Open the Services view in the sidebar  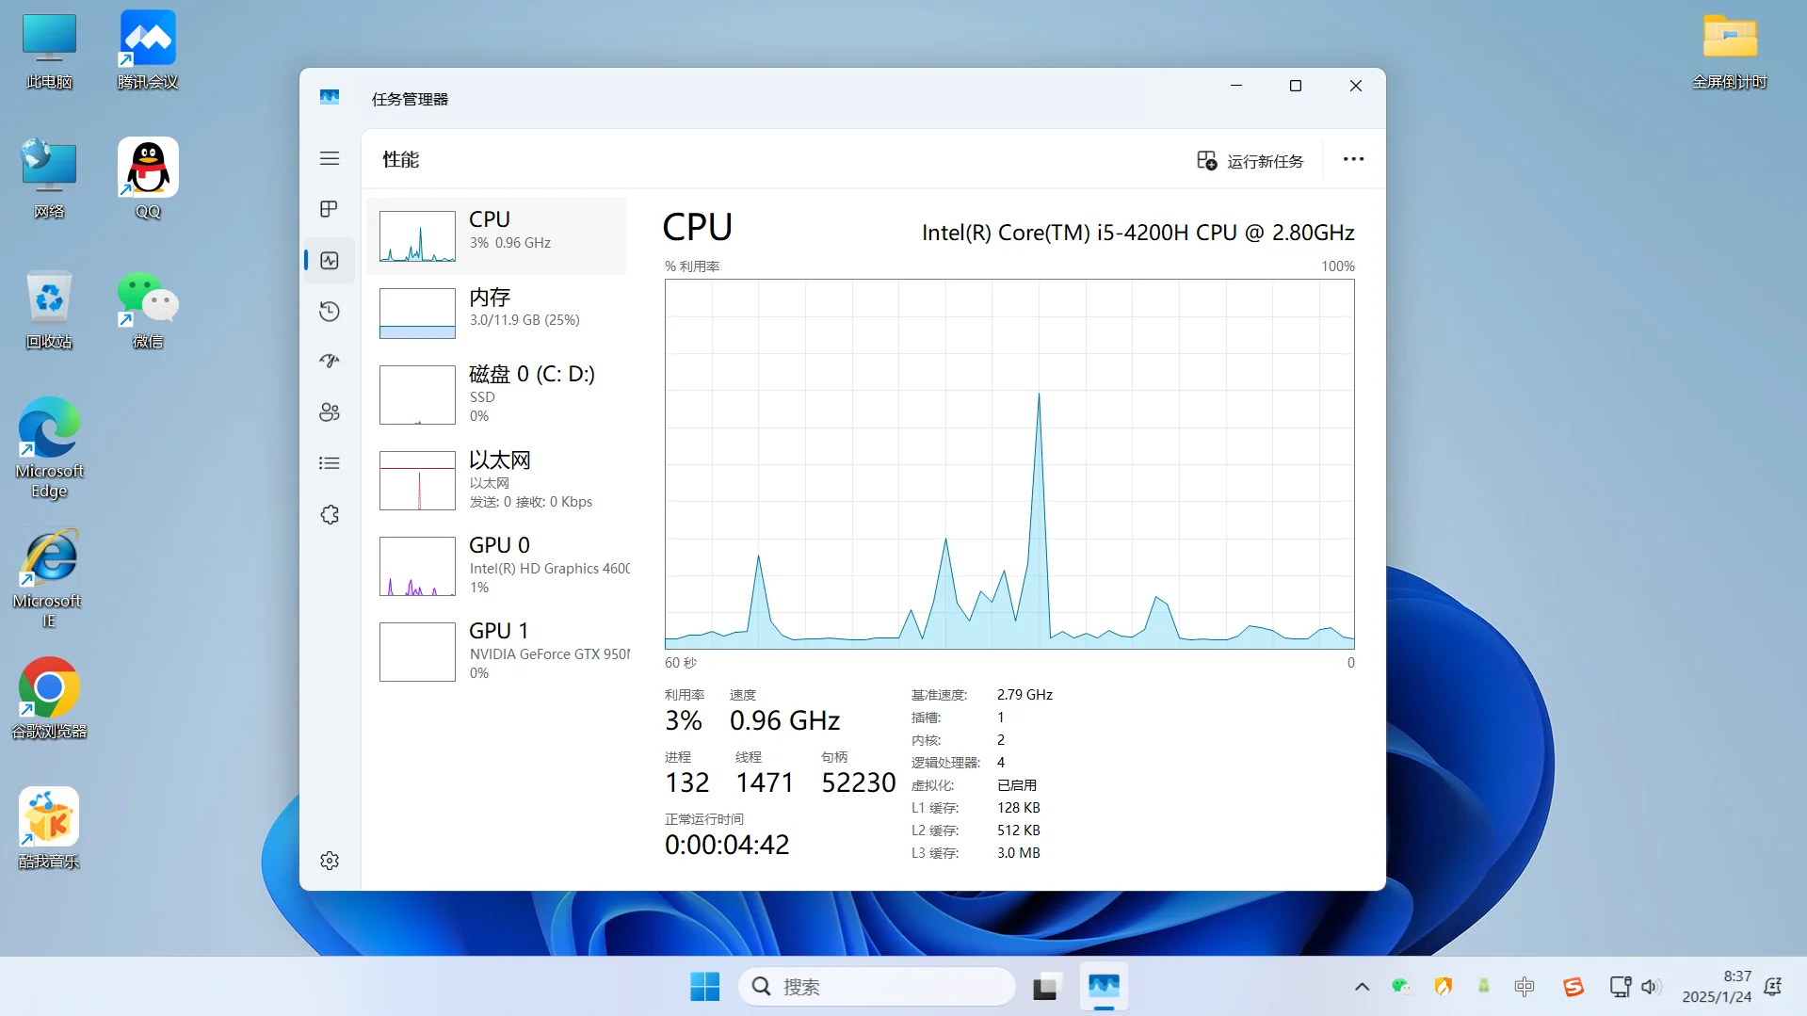tap(329, 514)
